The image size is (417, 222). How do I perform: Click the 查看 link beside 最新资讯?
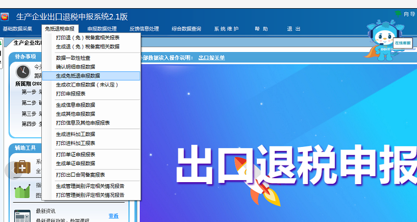coord(113,216)
